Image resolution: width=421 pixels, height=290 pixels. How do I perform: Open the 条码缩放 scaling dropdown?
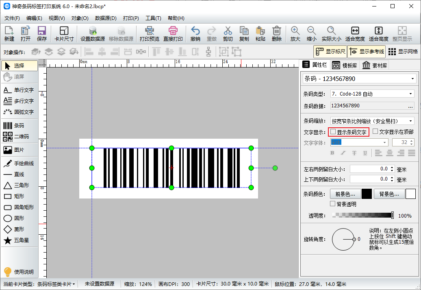coord(410,121)
